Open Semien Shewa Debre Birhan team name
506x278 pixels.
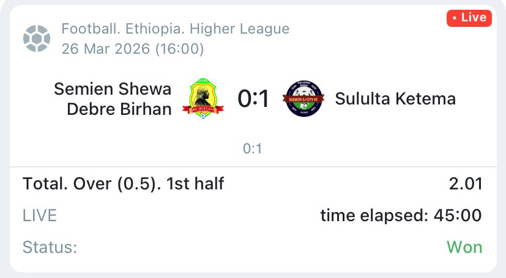click(x=113, y=98)
